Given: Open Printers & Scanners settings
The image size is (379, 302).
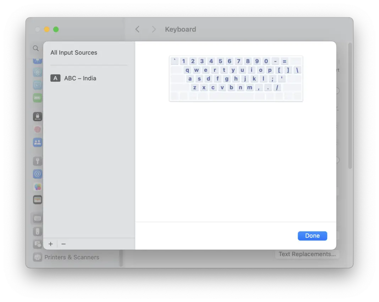Looking at the screenshot, I should 71,257.
